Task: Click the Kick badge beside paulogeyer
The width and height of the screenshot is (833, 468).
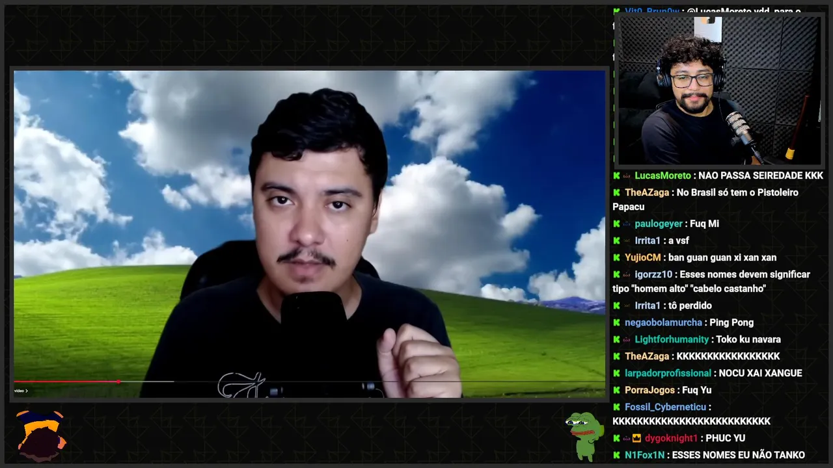Action: point(616,224)
